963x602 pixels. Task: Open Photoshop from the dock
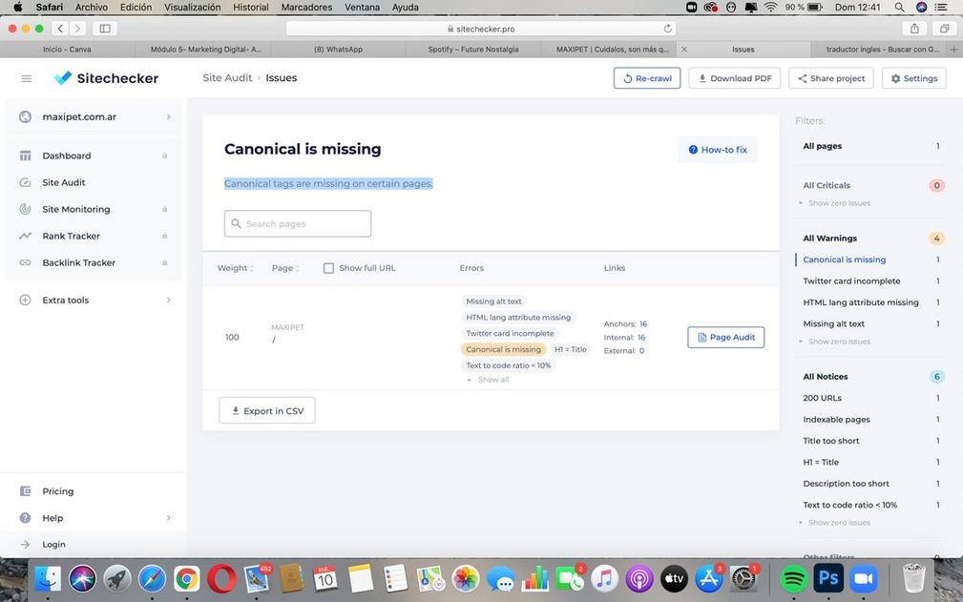click(x=827, y=578)
